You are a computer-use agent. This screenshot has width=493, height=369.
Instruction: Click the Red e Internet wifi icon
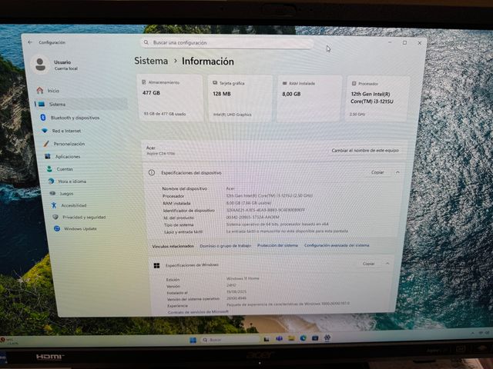pyautogui.click(x=45, y=131)
